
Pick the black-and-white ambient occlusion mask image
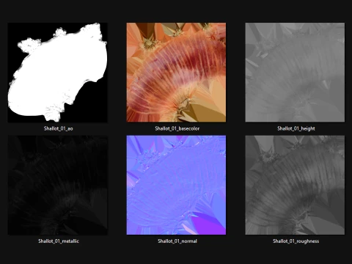[57, 73]
